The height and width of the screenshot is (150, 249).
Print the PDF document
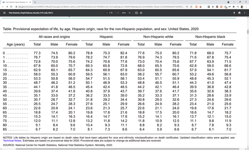(x=239, y=13)
